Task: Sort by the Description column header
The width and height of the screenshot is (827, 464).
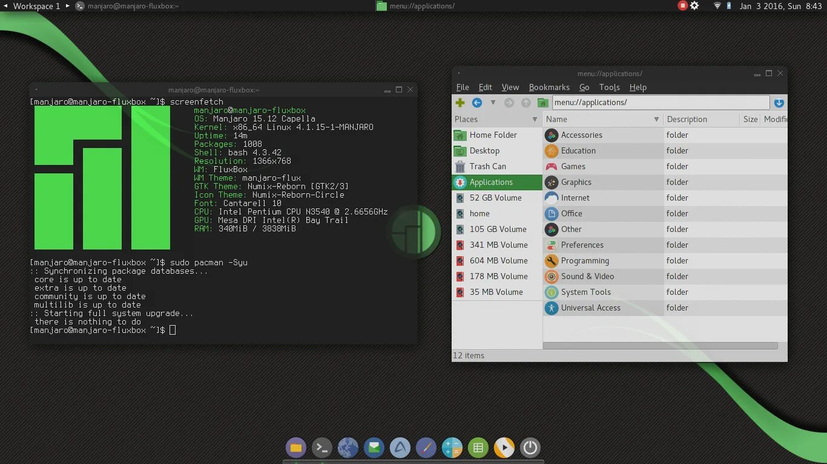Action: click(702, 119)
